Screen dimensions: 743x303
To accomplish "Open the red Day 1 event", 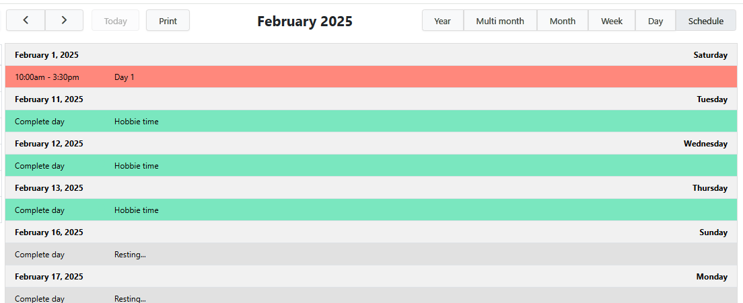I will click(125, 77).
